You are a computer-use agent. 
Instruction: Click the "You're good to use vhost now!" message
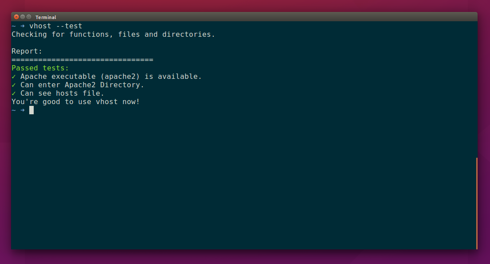point(75,101)
